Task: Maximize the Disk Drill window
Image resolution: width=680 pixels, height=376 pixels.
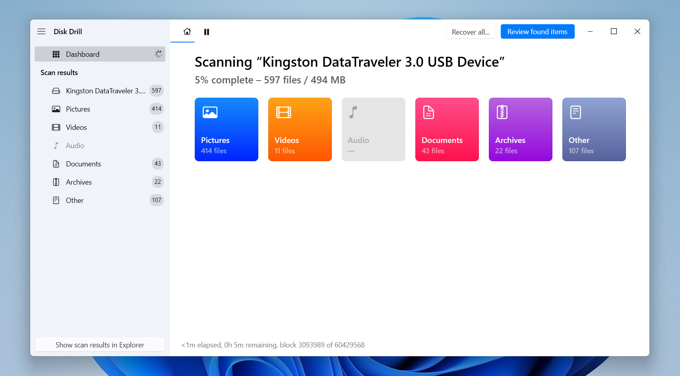Action: point(614,31)
